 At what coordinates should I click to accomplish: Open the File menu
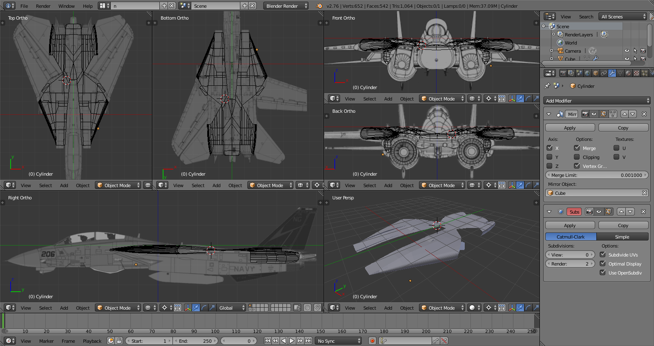(24, 6)
